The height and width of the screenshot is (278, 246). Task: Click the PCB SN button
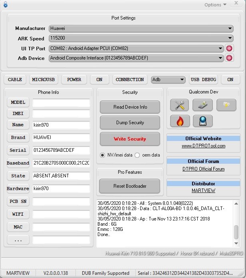coord(18,201)
